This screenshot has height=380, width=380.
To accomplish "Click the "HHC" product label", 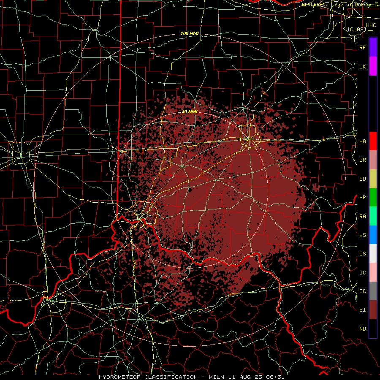I will 371,25.
